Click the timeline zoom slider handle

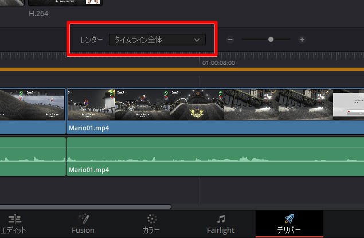[271, 40]
